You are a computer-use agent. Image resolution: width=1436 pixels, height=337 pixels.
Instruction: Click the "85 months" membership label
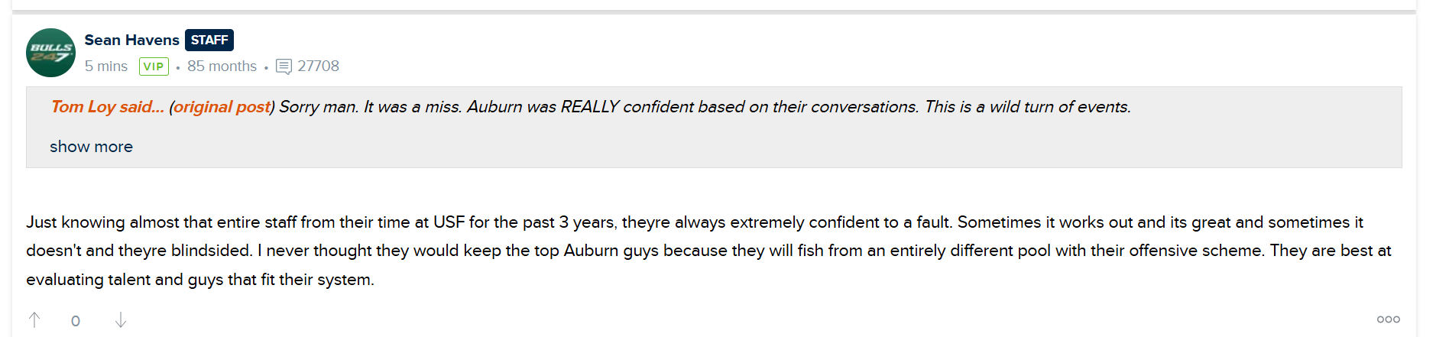coord(222,66)
